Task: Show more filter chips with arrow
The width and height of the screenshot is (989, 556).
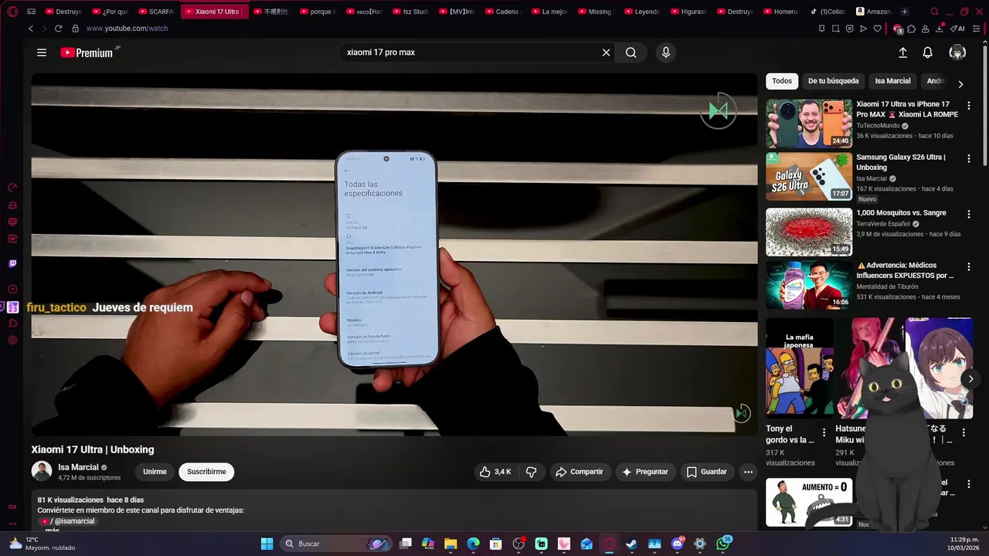Action: 960,84
